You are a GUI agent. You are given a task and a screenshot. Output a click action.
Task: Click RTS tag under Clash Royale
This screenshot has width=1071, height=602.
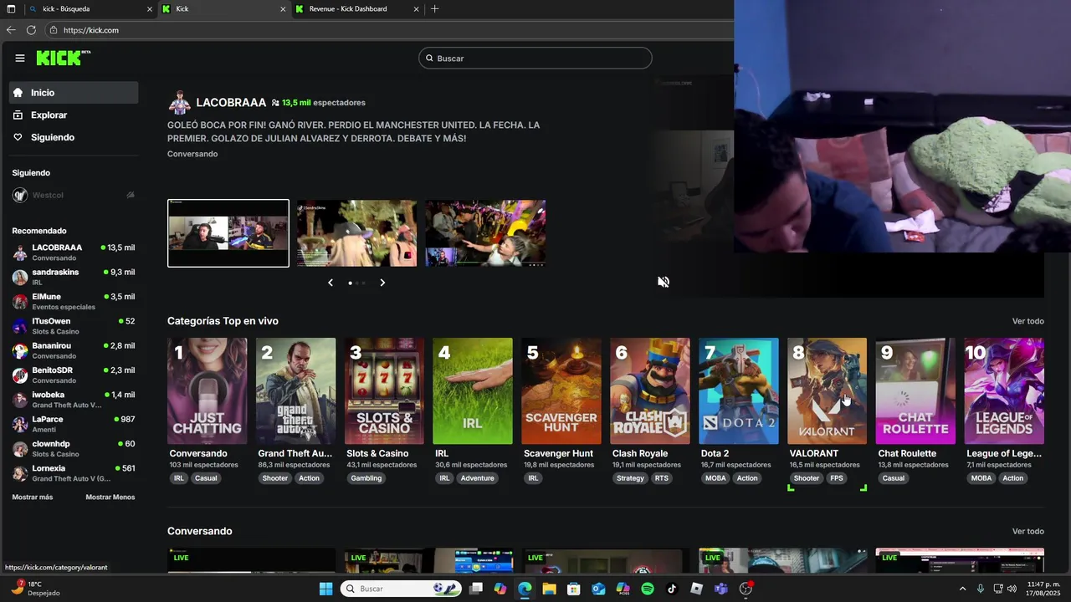pyautogui.click(x=662, y=478)
